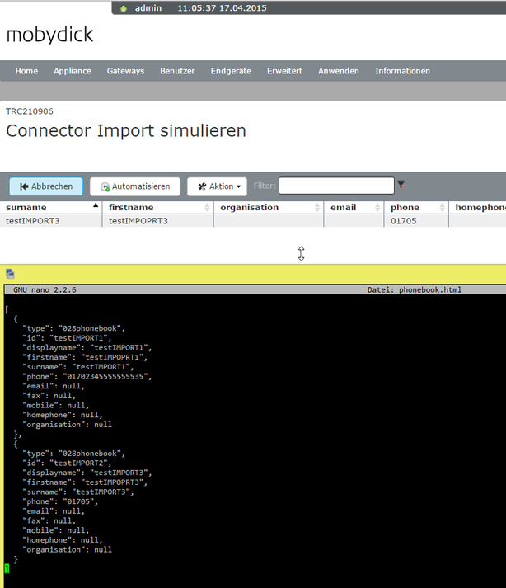506x588 pixels.
Task: Select the testIMPOPRT3 firstname cell
Action: pyautogui.click(x=157, y=221)
